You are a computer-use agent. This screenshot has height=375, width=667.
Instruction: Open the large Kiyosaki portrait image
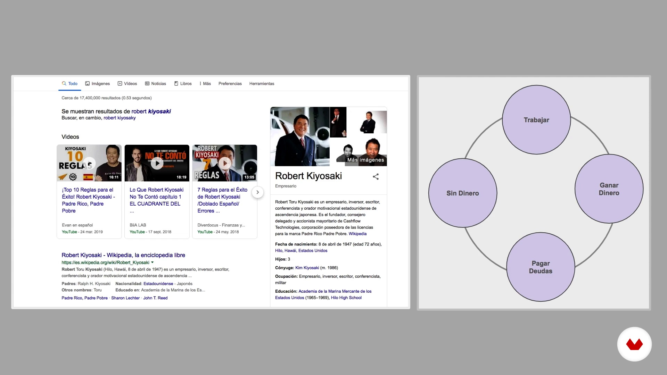click(300, 136)
